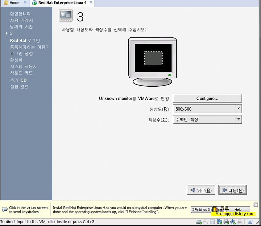Open the 수백만 색상 color depth dropdown

click(x=207, y=119)
